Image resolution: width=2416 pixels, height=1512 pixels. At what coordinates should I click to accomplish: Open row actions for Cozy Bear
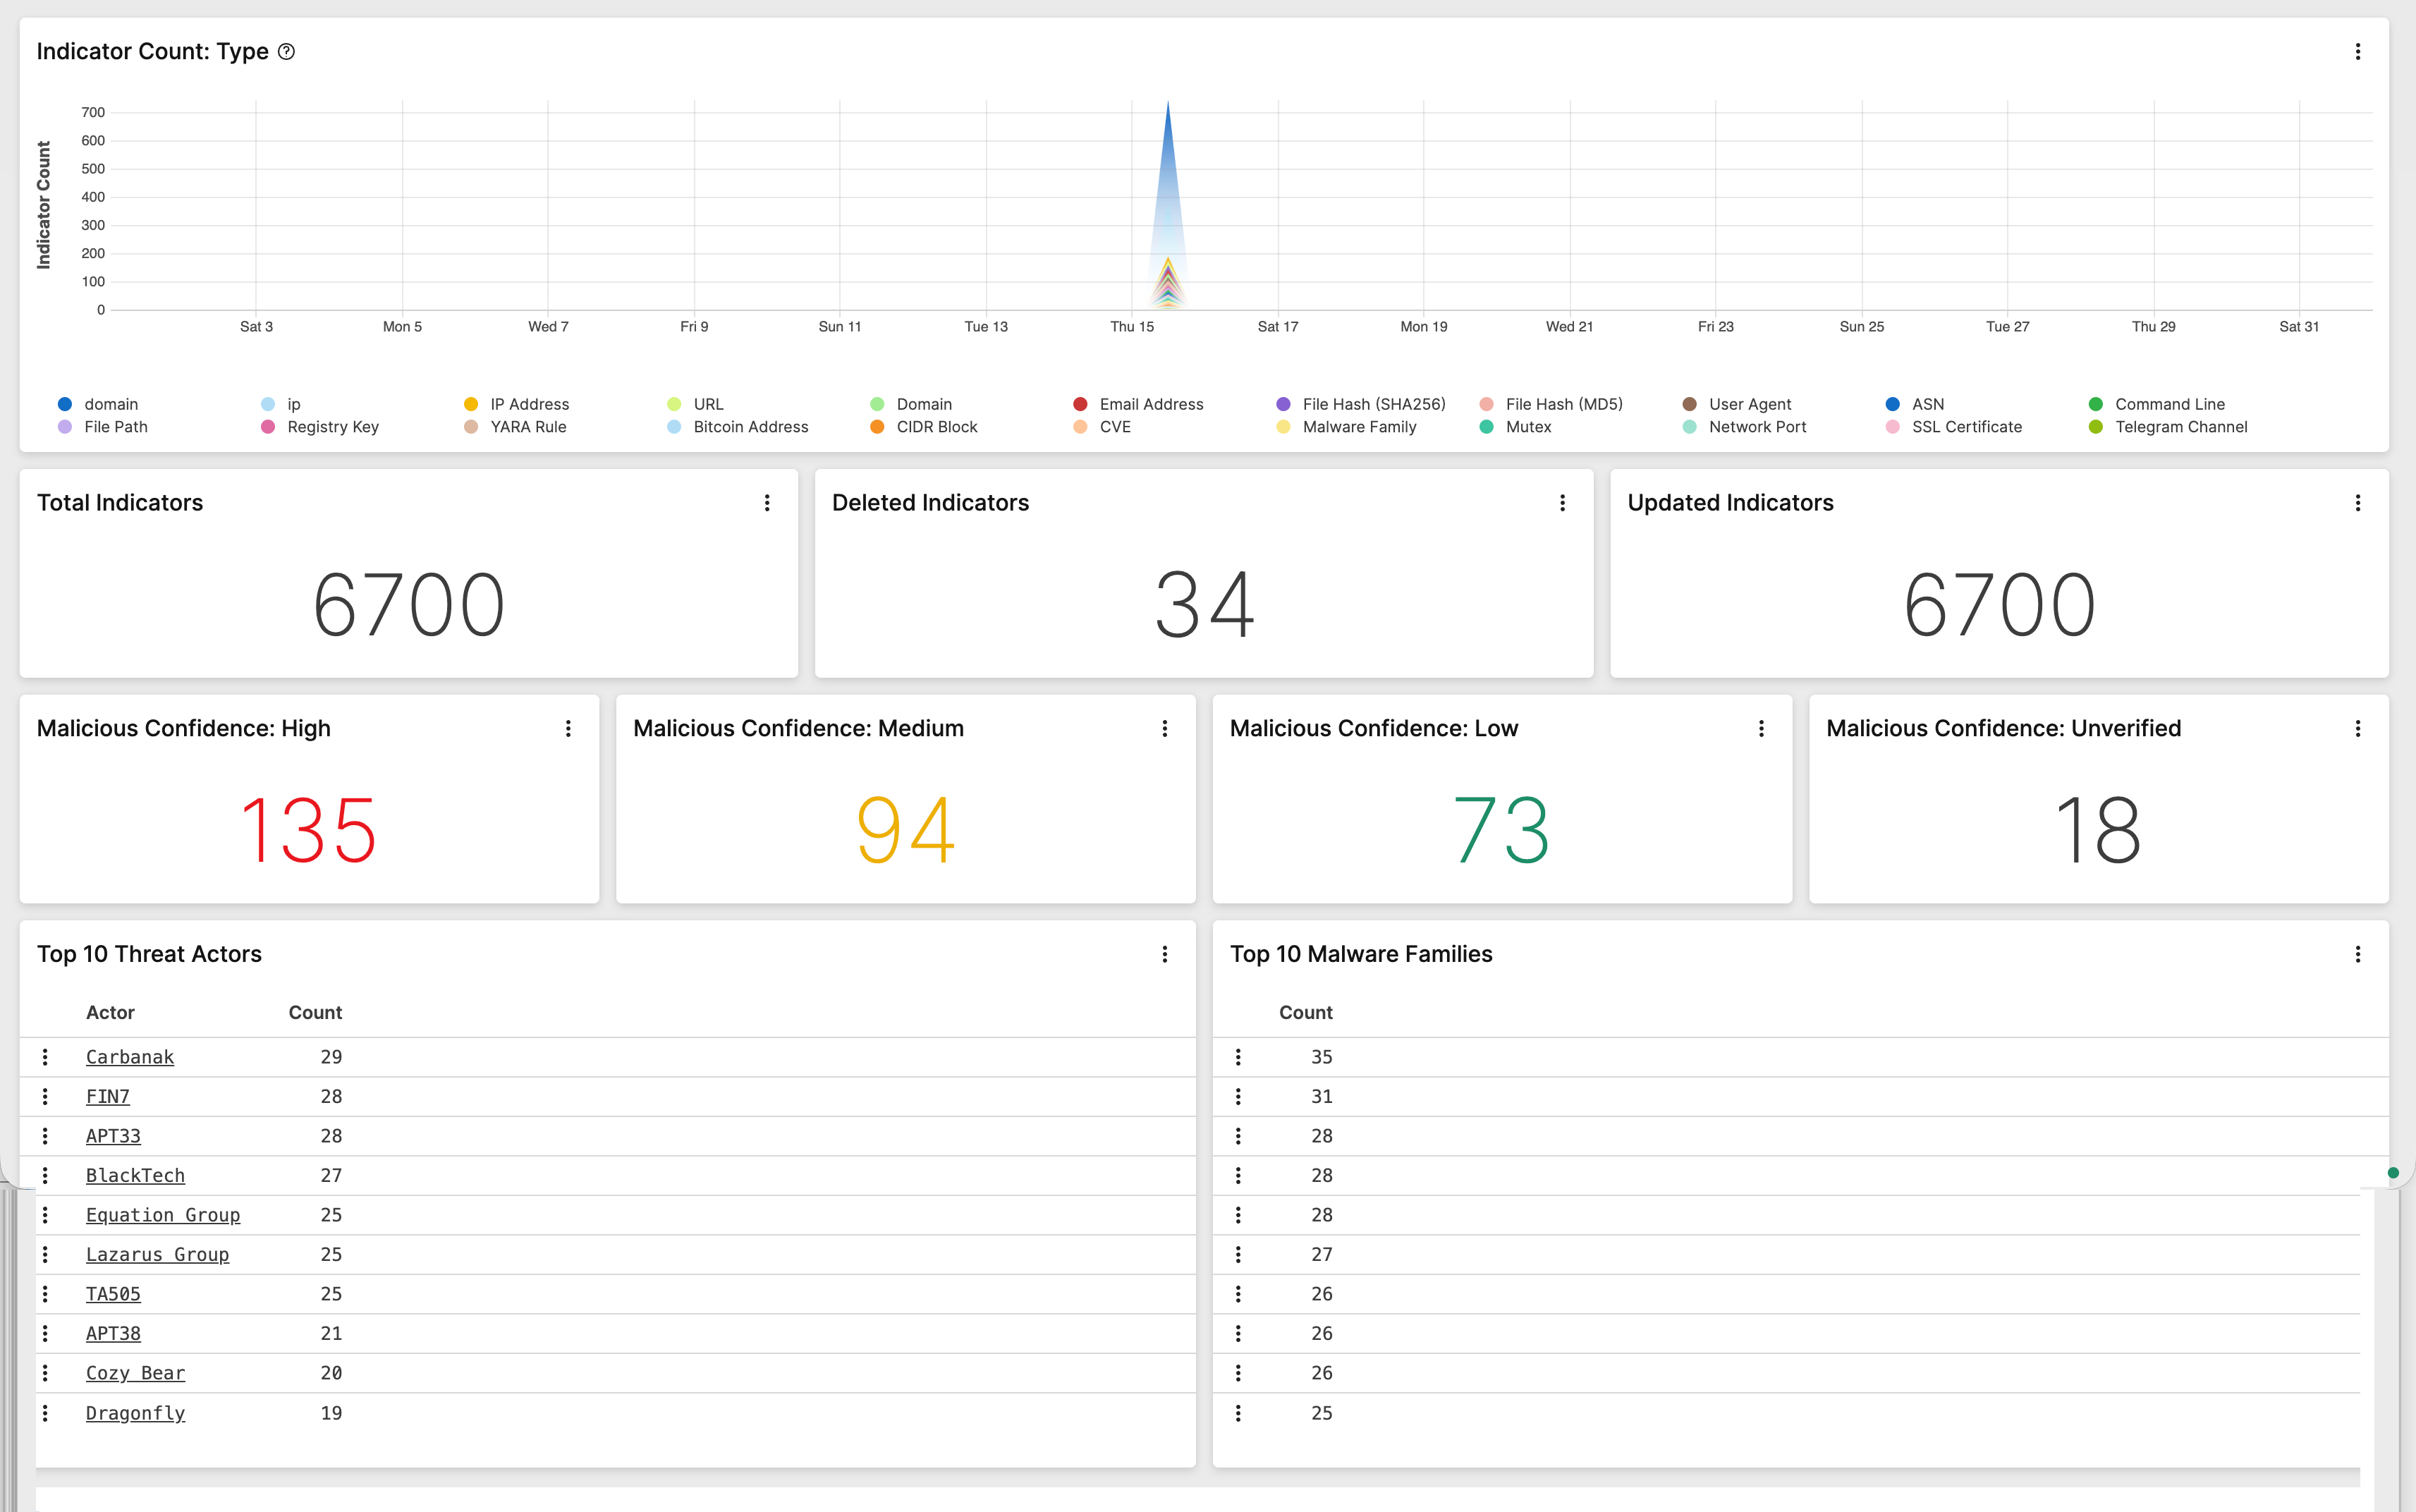point(45,1373)
